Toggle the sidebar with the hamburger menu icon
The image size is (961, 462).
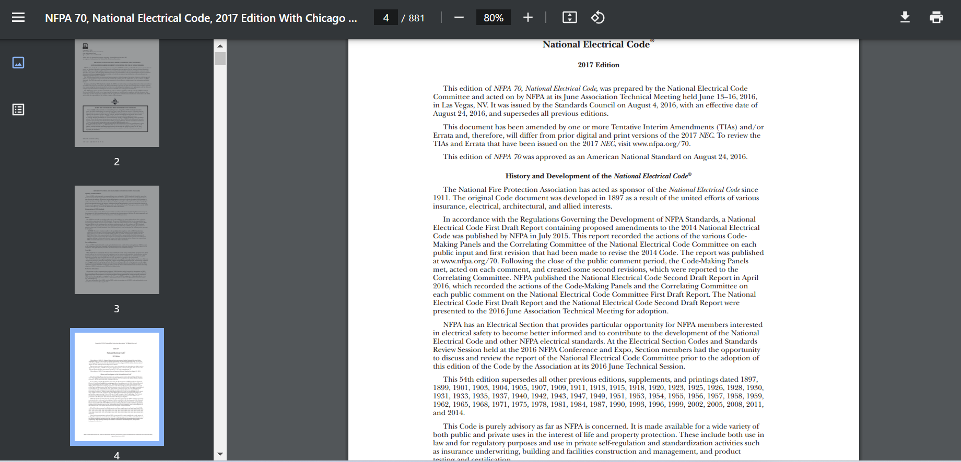pos(18,18)
